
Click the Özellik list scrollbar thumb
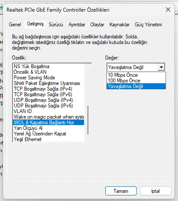click(88, 120)
